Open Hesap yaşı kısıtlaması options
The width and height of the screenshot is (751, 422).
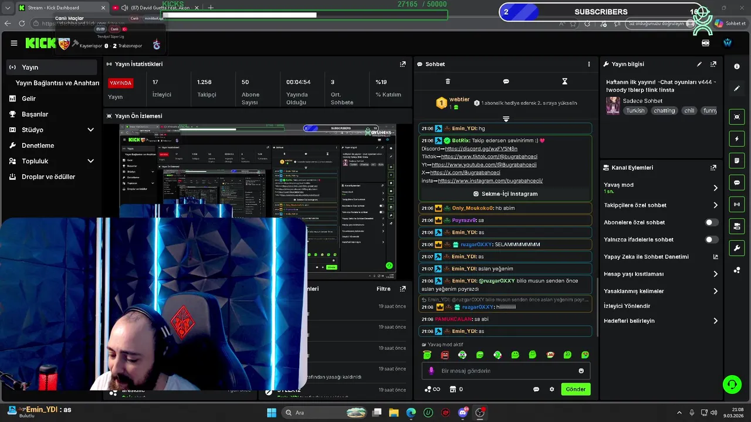[x=661, y=274]
